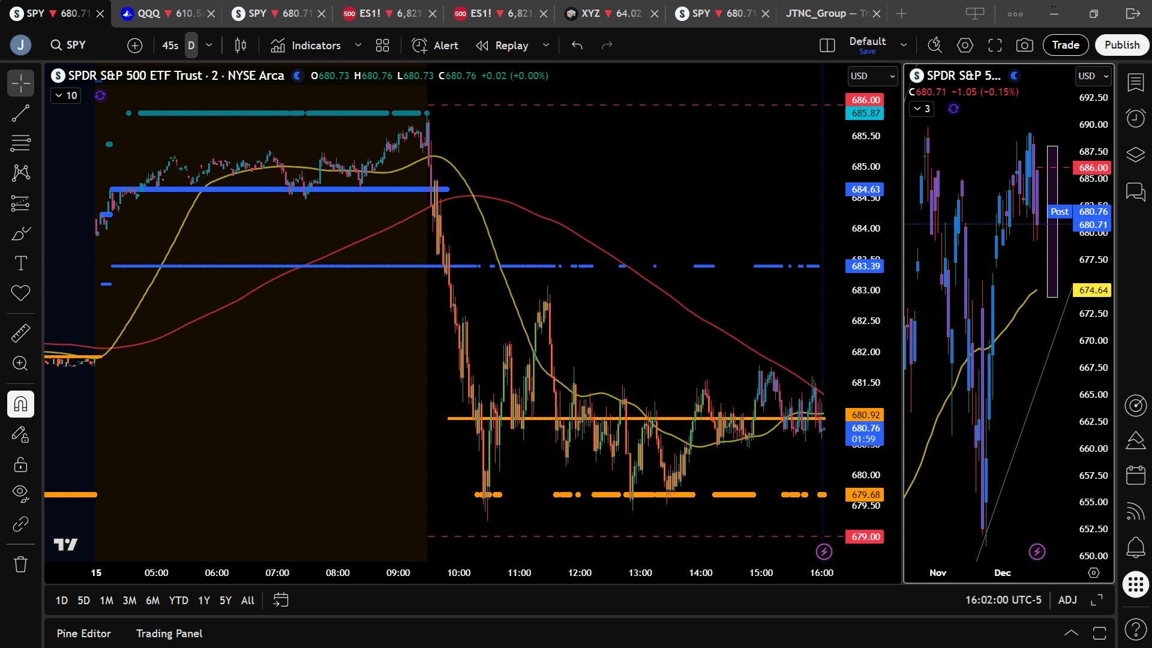Toggle magnet mode on drawing toolbar

coord(20,404)
